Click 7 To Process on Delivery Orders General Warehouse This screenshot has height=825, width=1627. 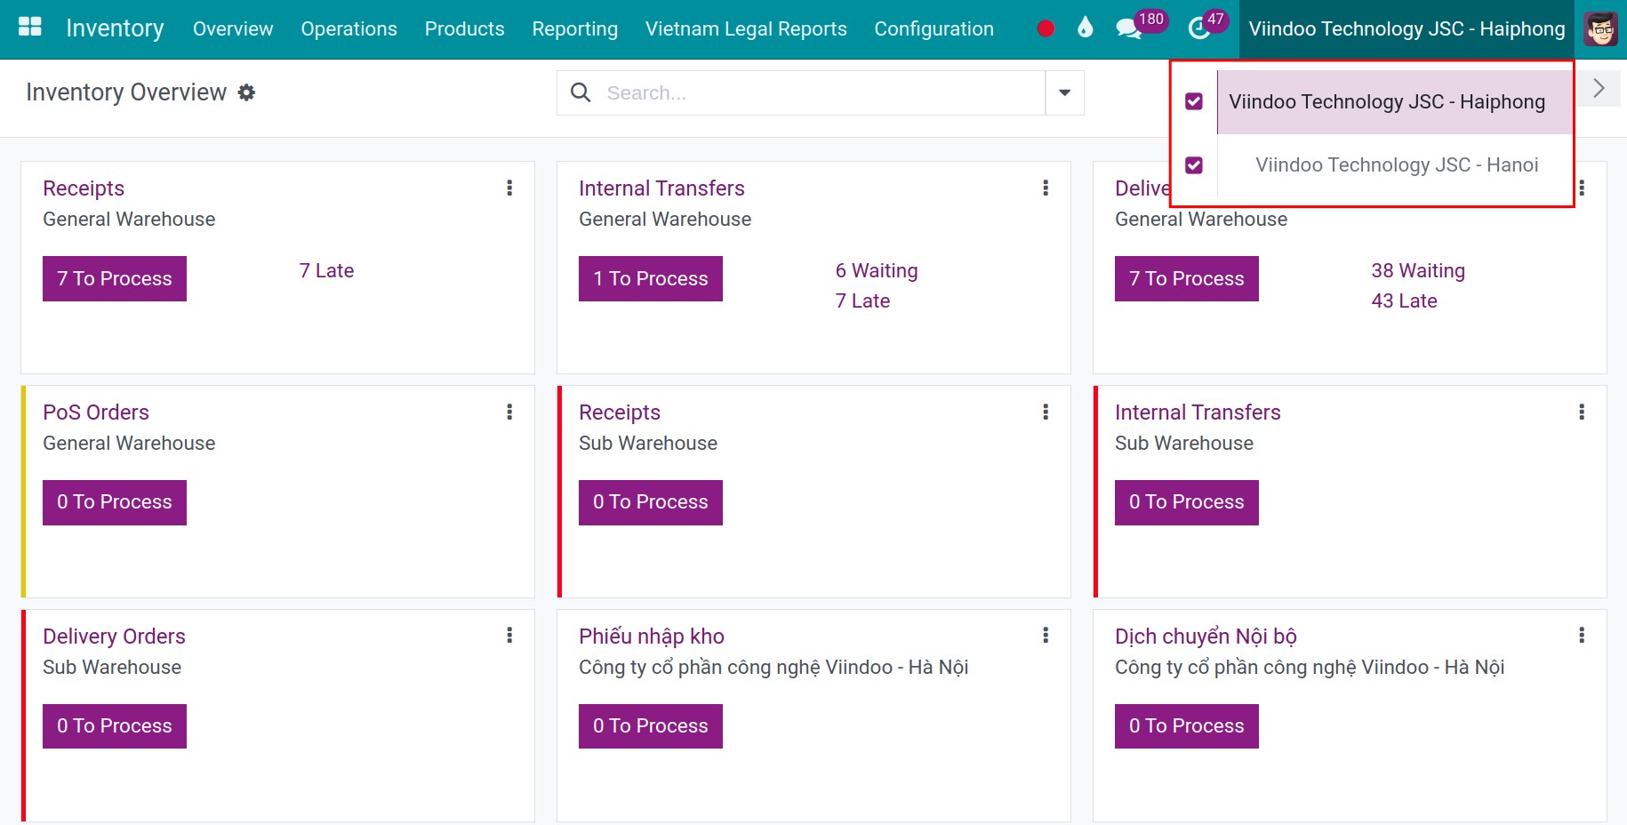[1187, 278]
